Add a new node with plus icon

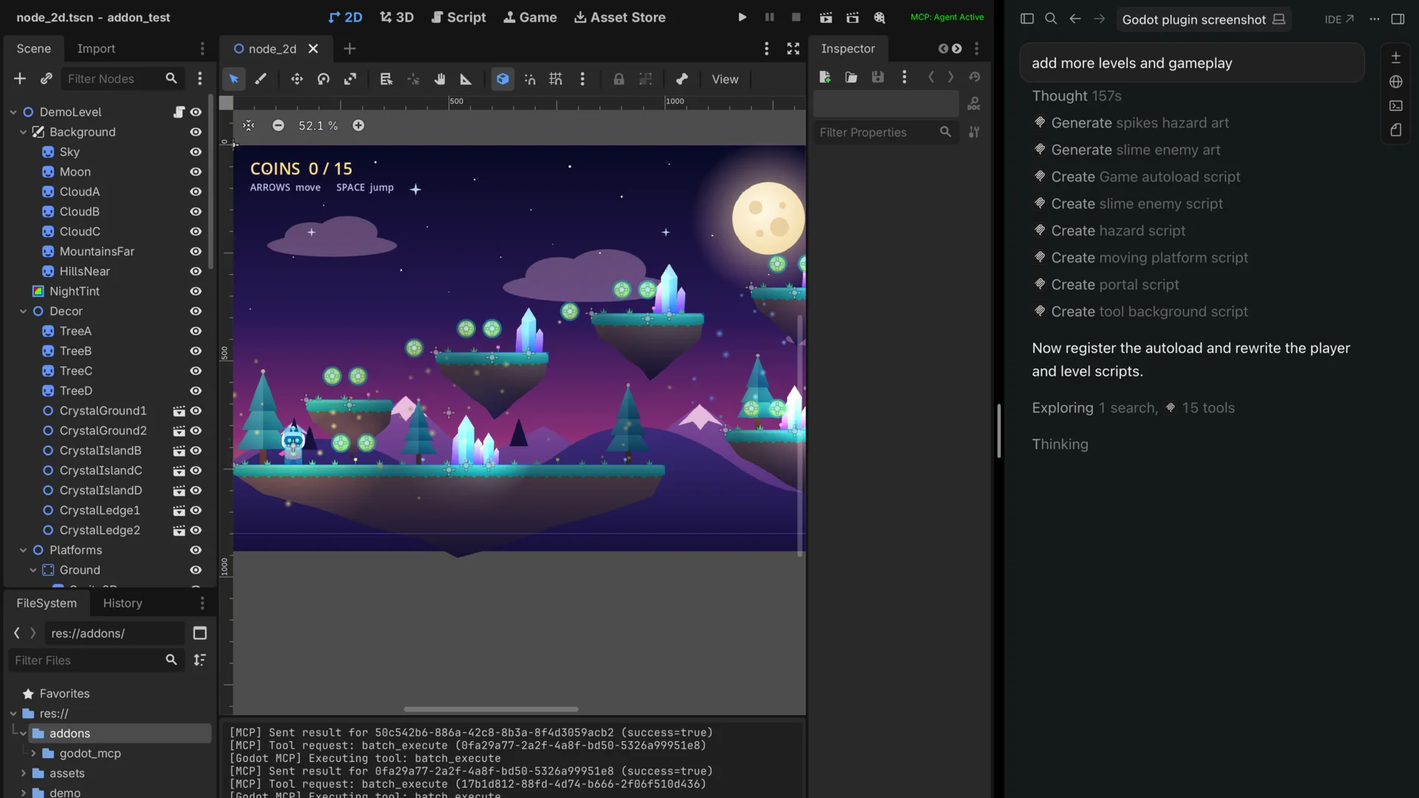click(20, 78)
